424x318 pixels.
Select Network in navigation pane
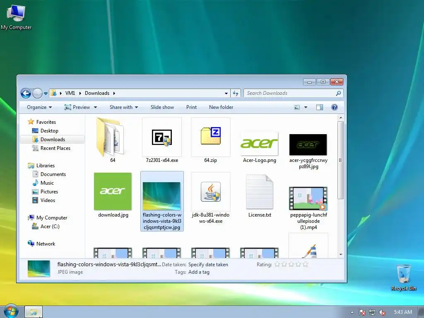(x=46, y=243)
